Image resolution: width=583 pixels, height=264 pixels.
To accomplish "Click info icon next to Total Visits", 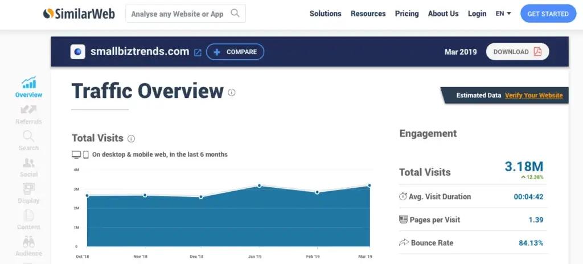I will pyautogui.click(x=131, y=139).
